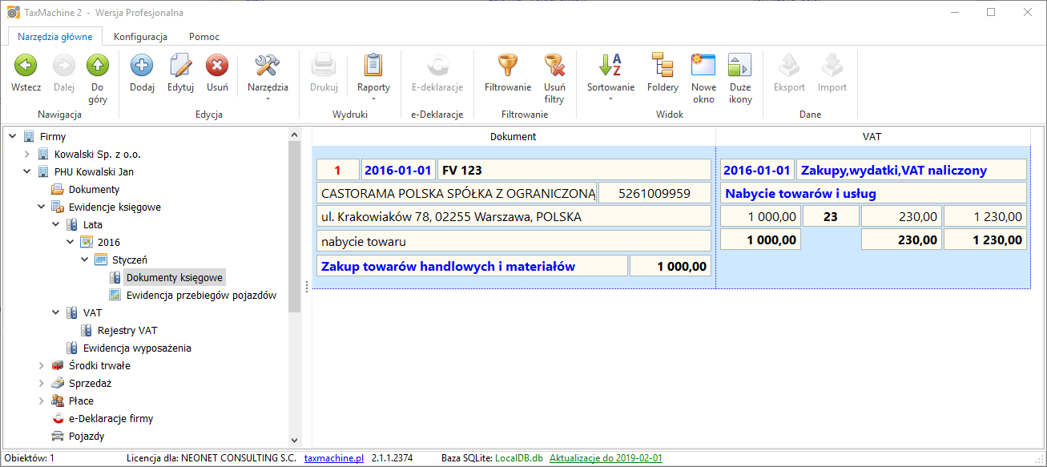Click the Aktualizacje do 2019-02-01 link
This screenshot has width=1047, height=467.
pyautogui.click(x=606, y=458)
